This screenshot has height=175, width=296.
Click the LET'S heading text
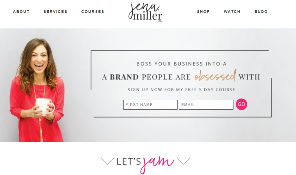[129, 162]
